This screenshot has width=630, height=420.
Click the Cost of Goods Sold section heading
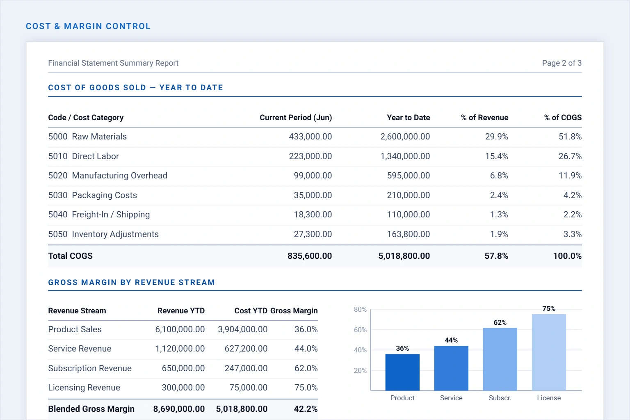(136, 88)
